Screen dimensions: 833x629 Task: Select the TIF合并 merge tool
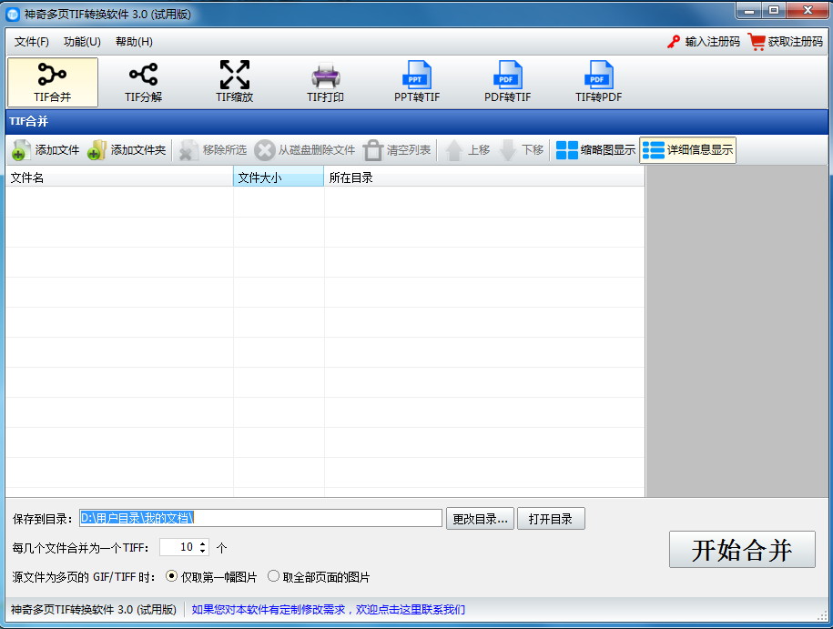tap(53, 82)
